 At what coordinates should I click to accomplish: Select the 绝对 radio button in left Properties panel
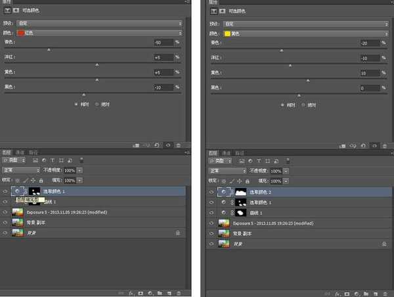click(x=98, y=104)
